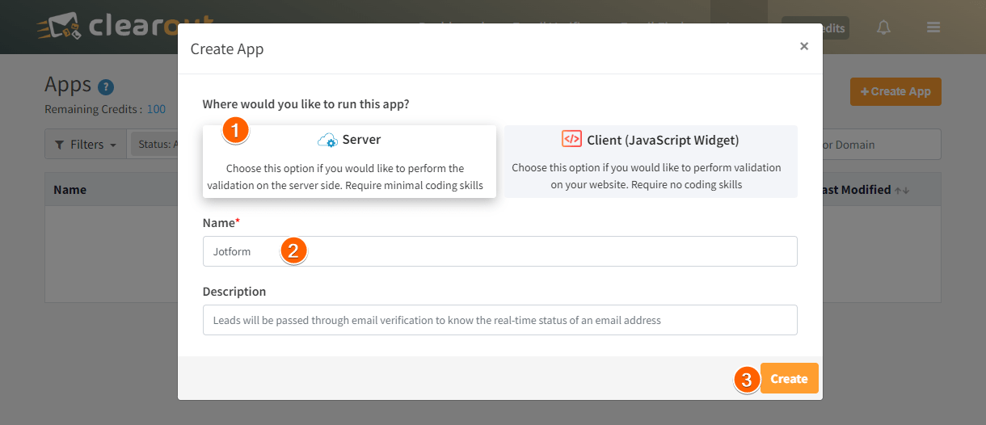Viewport: 986px width, 425px height.
Task: Close the Create App dialog
Action: [803, 47]
